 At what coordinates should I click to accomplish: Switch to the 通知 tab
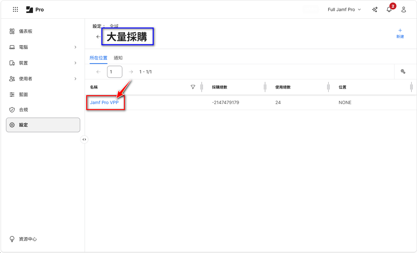click(x=118, y=58)
